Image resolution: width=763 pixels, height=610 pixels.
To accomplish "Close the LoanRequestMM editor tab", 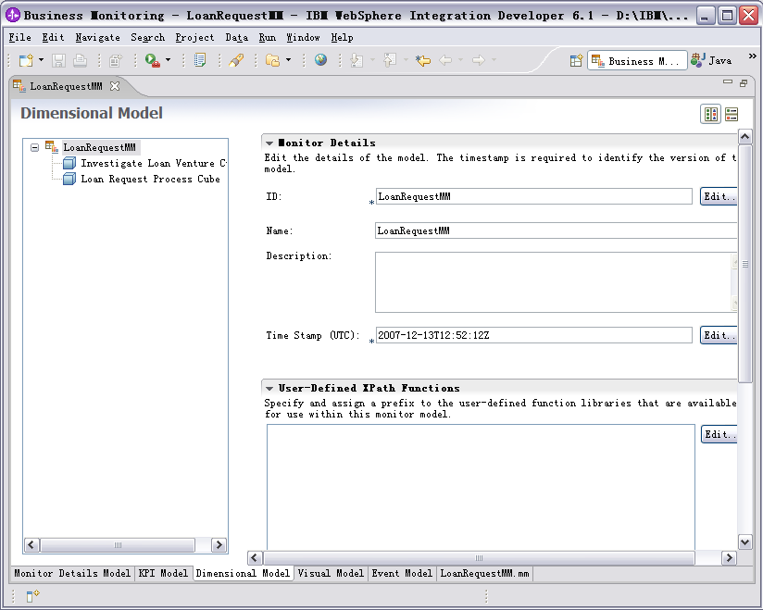I will pos(115,86).
